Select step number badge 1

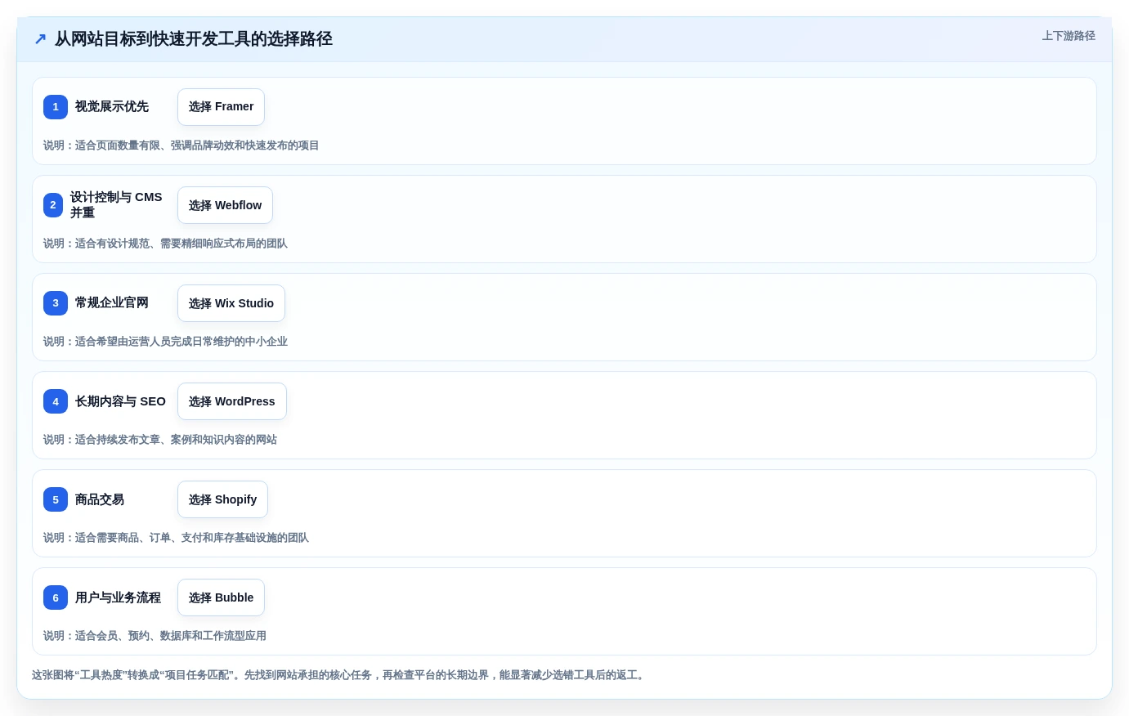coord(56,107)
